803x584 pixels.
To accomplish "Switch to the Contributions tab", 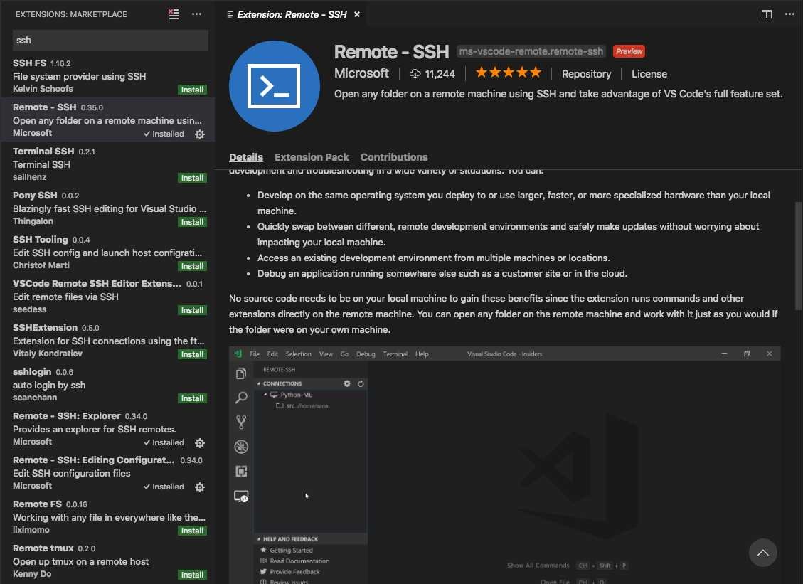I will pos(394,157).
